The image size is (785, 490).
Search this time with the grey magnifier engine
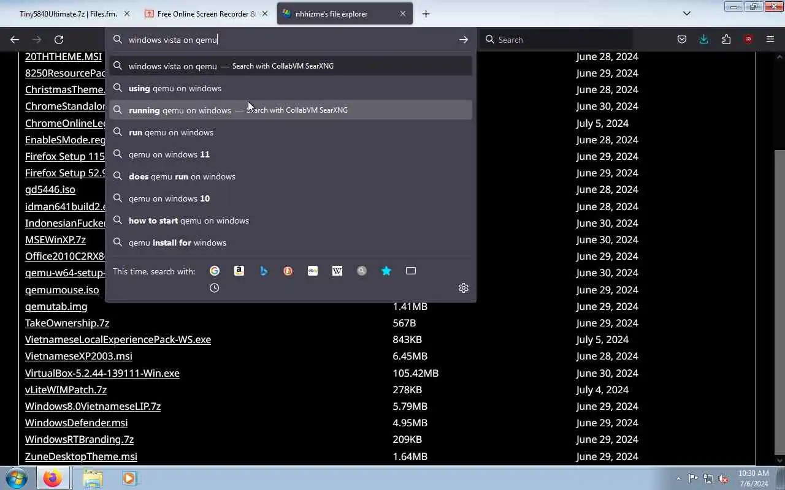pyautogui.click(x=362, y=271)
